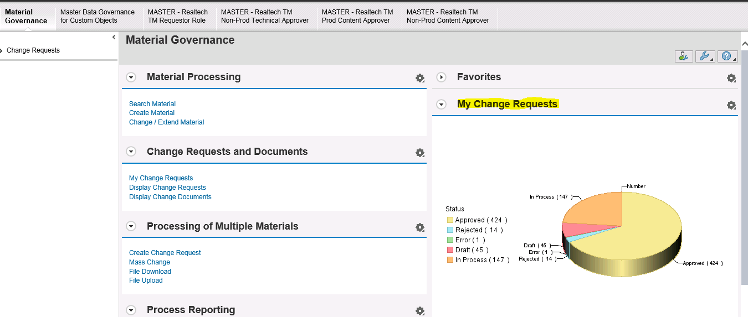Viewport: 748px width, 317px height.
Task: Open the wrench settings menu
Action: point(704,56)
